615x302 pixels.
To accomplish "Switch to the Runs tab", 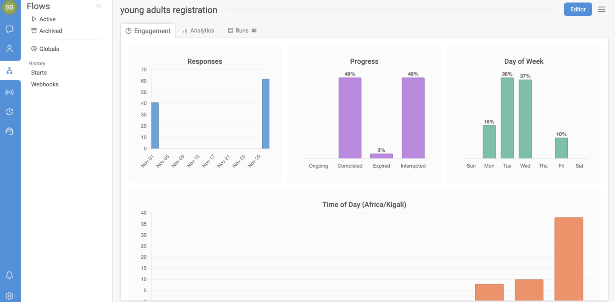I will pos(242,31).
